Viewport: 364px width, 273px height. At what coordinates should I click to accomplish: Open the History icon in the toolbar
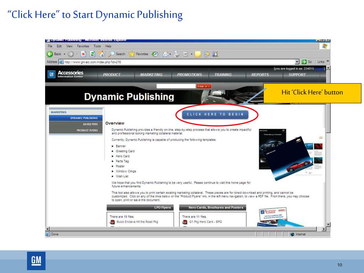pyautogui.click(x=155, y=54)
